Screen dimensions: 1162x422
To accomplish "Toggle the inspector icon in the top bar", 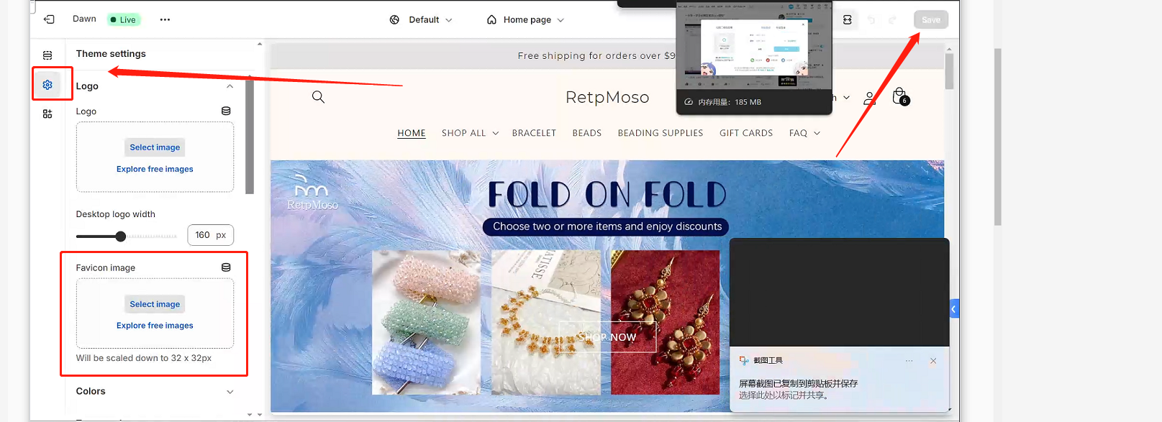I will click(x=848, y=20).
